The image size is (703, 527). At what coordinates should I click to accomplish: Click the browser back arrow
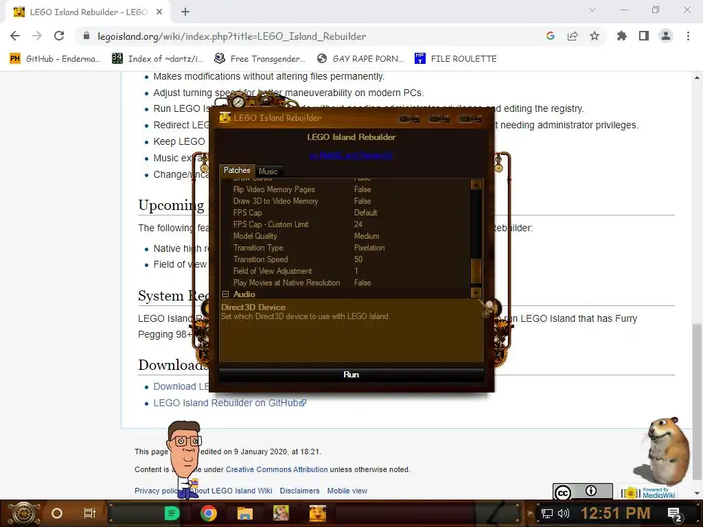coord(15,36)
